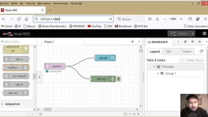
Task: Select the Flow 1 tab
Action: [x=63, y=42]
